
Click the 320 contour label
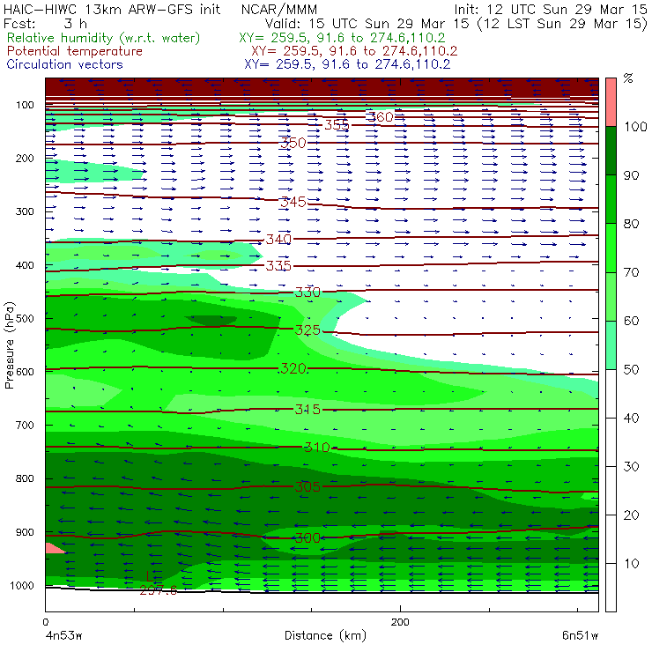click(293, 368)
